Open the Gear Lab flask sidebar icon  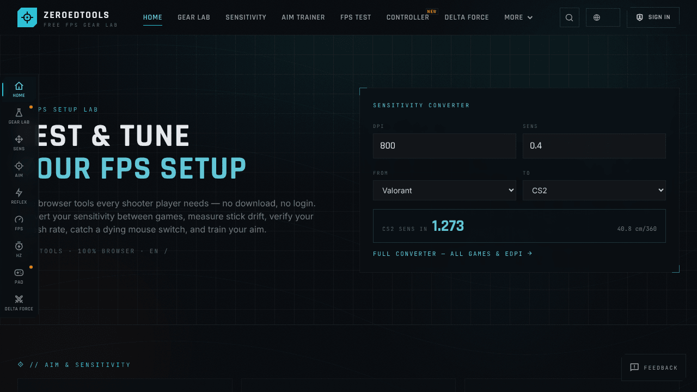19,113
